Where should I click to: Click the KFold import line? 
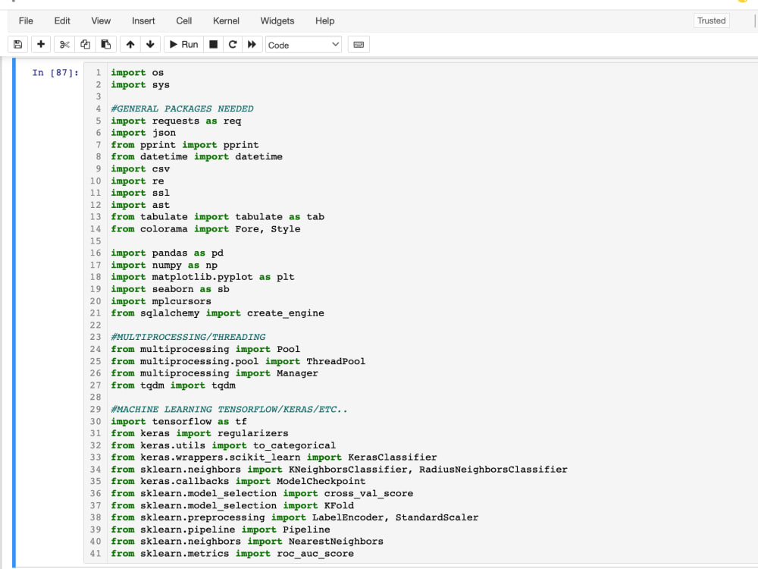pos(233,505)
